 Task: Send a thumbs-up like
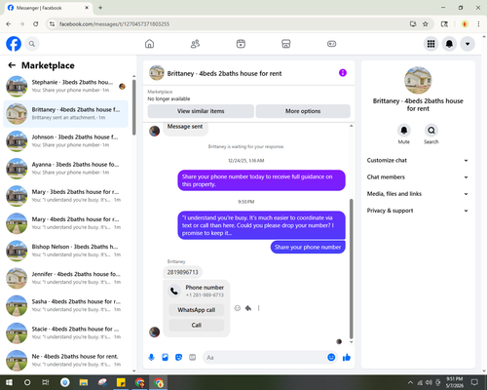tap(347, 358)
